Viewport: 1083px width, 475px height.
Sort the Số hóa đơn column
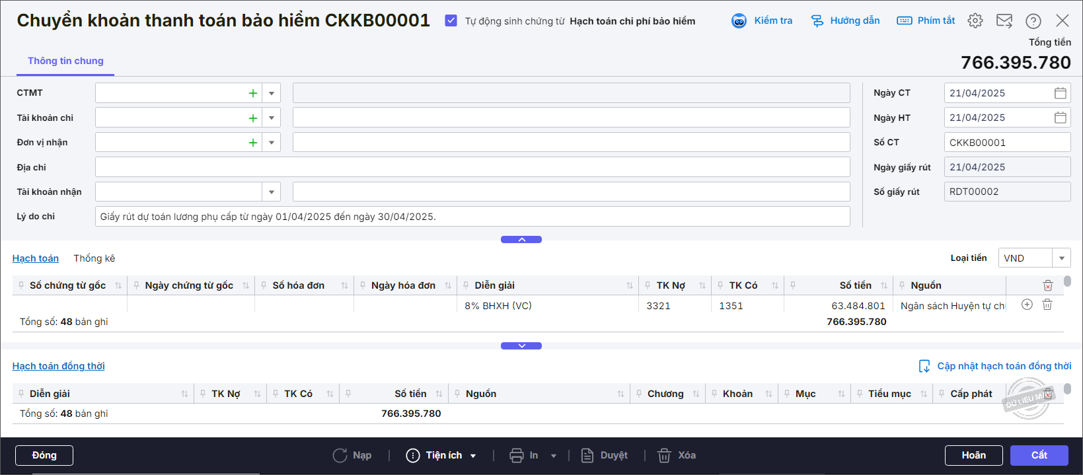tap(344, 285)
